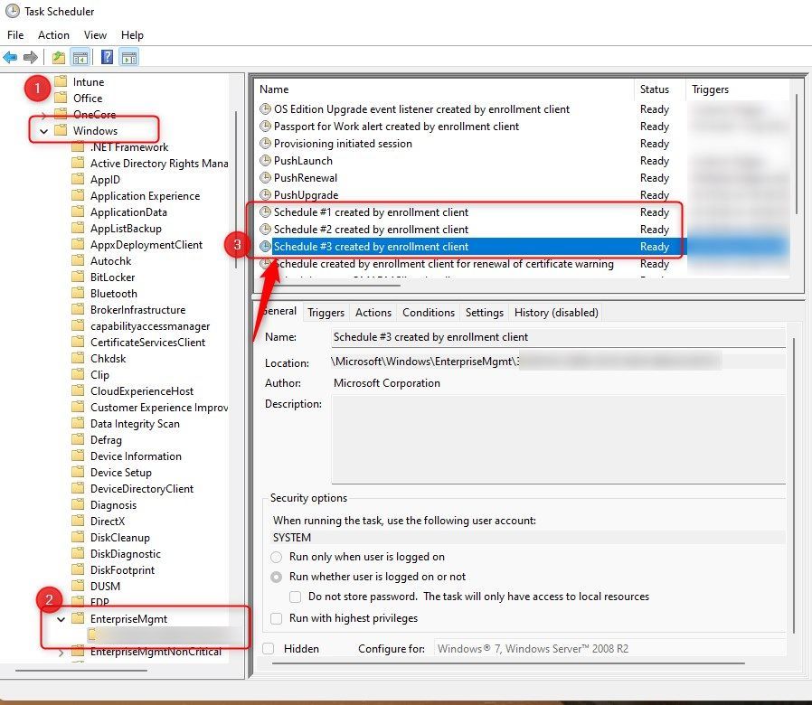The width and height of the screenshot is (812, 705).
Task: Click clock icon of Provisioning initiated session
Action: [x=265, y=144]
